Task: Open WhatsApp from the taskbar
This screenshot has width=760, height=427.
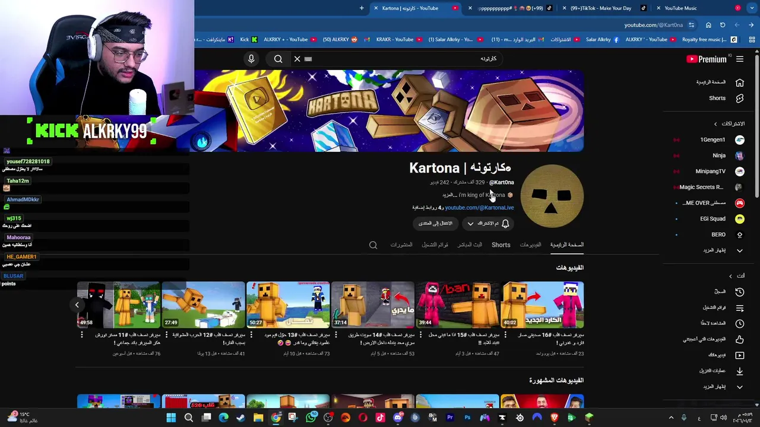Action: [x=311, y=418]
